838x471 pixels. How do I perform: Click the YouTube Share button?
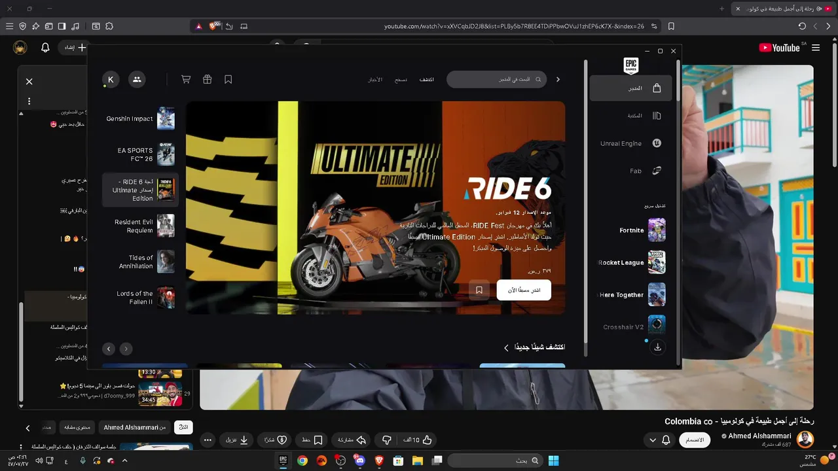[x=352, y=440]
